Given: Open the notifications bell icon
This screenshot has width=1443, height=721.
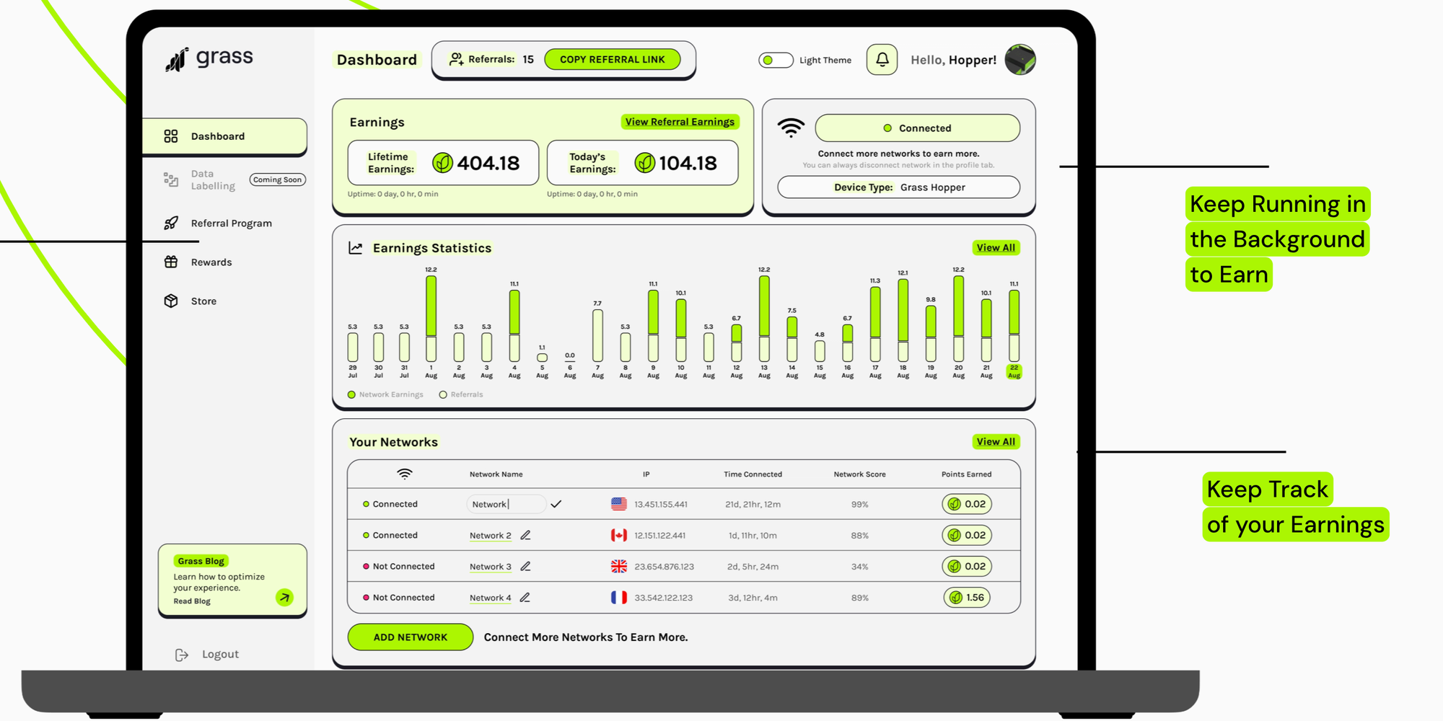Looking at the screenshot, I should pyautogui.click(x=882, y=60).
